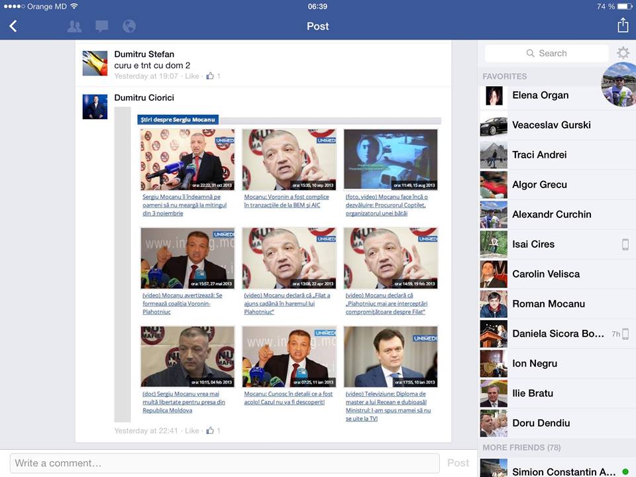Open Dumitru Ciorici's profile name
This screenshot has height=477, width=636.
(144, 97)
